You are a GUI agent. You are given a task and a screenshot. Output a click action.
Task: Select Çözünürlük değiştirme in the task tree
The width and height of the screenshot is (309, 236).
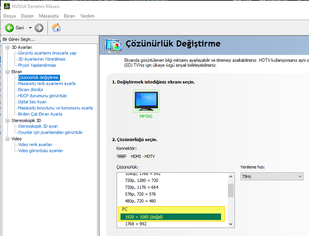pyautogui.click(x=38, y=77)
